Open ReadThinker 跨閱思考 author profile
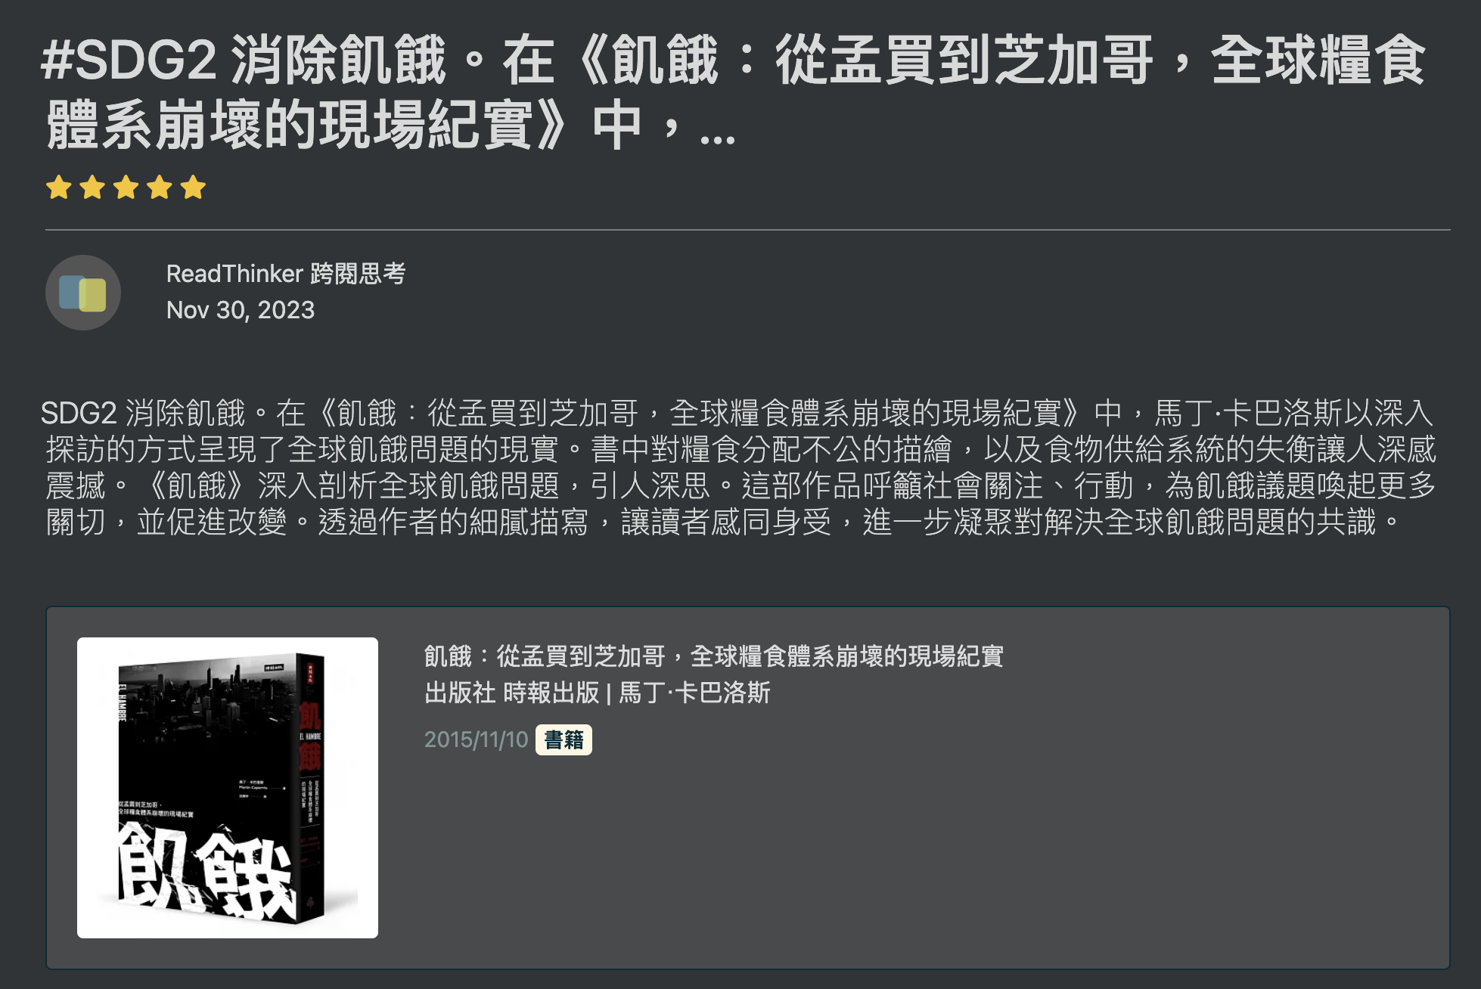Image resolution: width=1481 pixels, height=989 pixels. [286, 274]
